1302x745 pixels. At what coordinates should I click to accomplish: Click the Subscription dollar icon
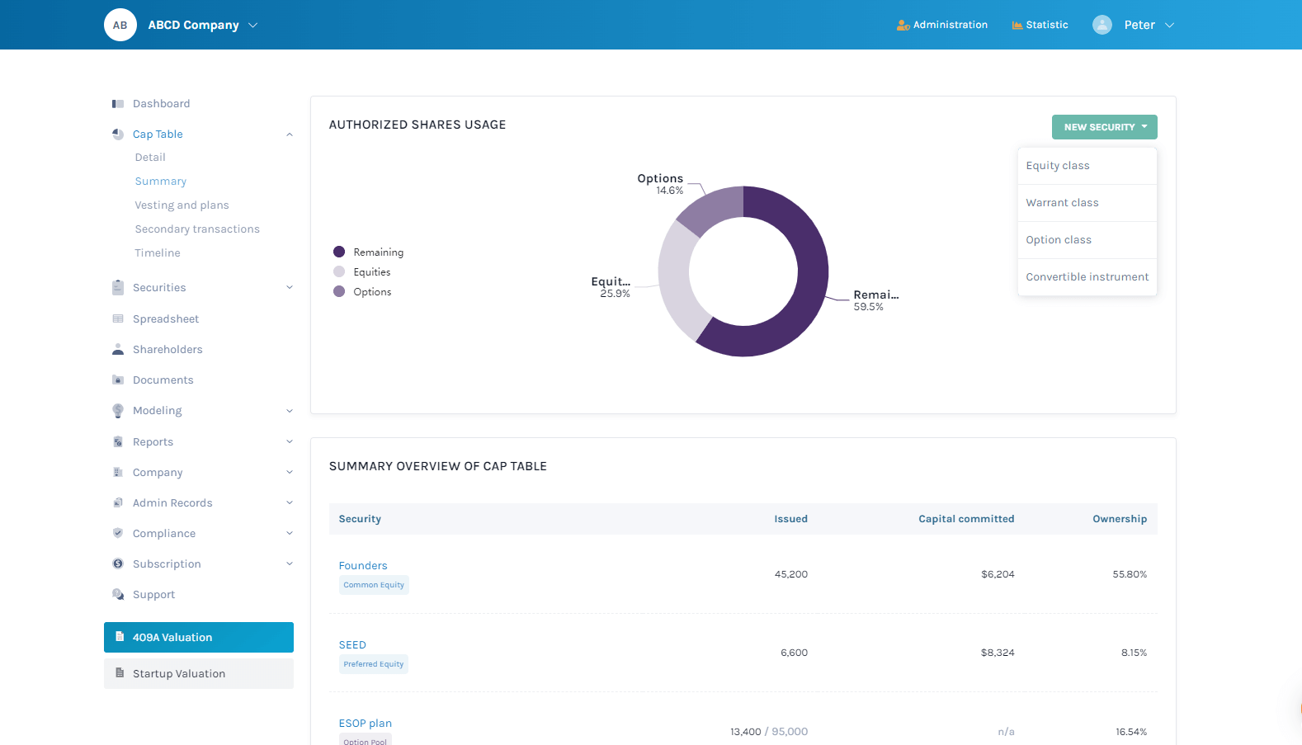point(118,564)
